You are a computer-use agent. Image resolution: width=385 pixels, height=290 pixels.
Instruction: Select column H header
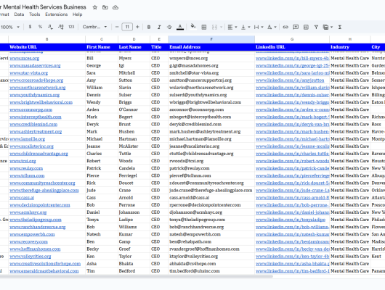(350, 39)
